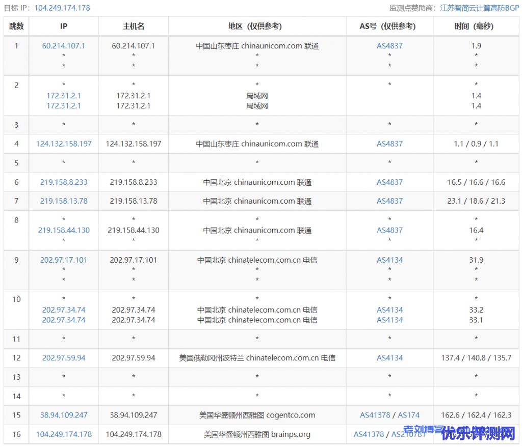Click IP link 38.94.109.247 in hop 15
522x447 pixels.
point(64,415)
